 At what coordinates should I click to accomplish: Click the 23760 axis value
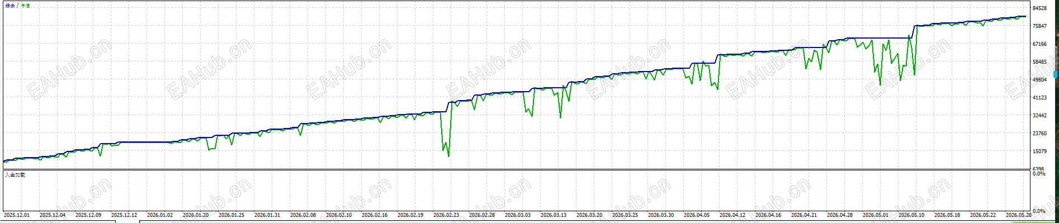1039,134
